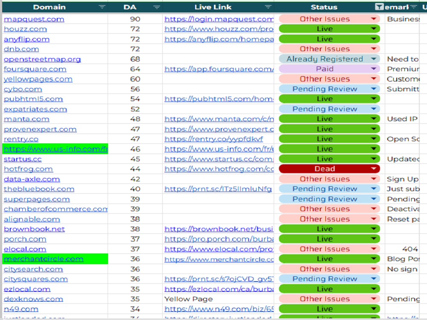
Task: Open the prnt.sc live link for thebluebook.com
Action: (x=218, y=189)
